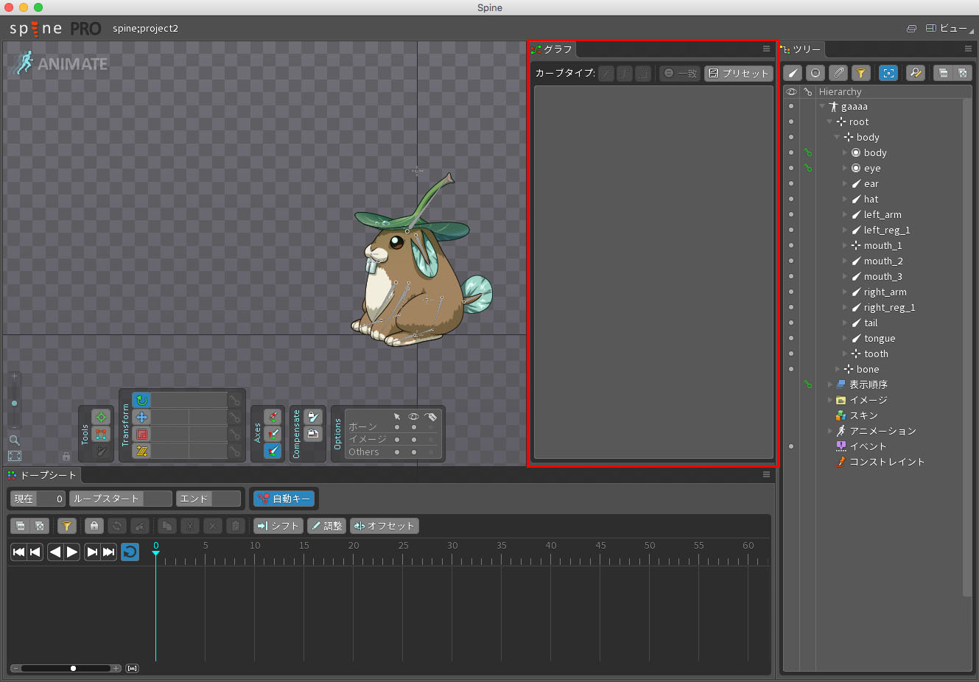Image resolution: width=979 pixels, height=682 pixels.
Task: Choose World axes in Axes panel
Action: (x=273, y=450)
